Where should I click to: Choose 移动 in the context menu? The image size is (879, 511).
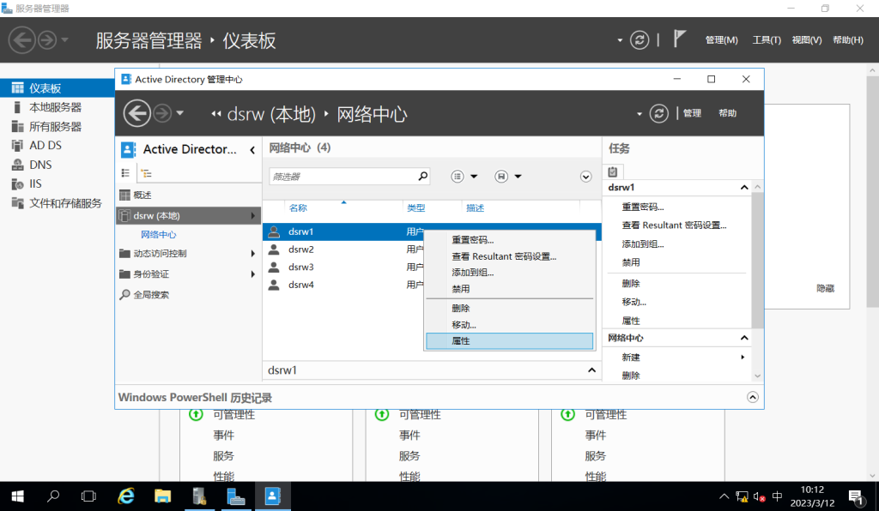tap(510, 325)
